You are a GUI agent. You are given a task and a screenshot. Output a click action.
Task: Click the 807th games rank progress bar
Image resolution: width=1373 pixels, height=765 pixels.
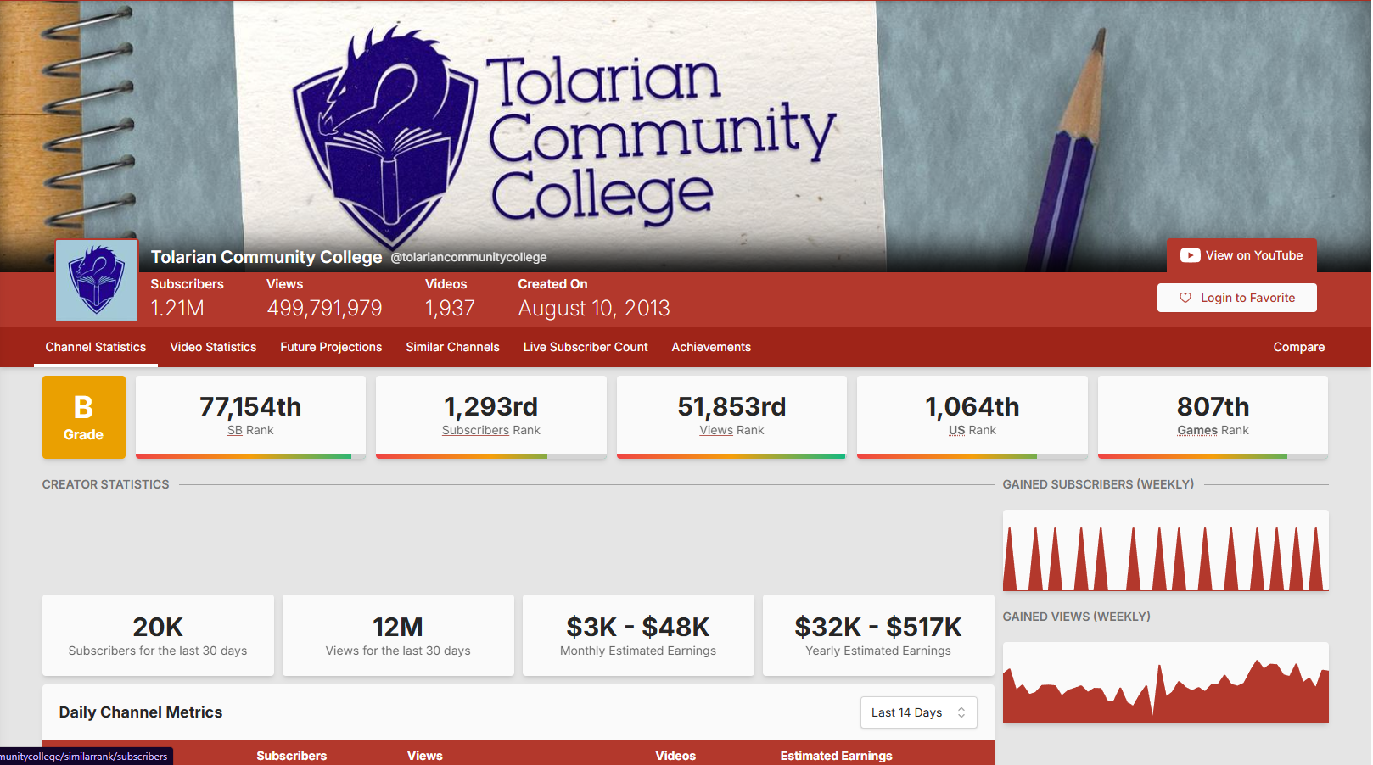[1213, 456]
